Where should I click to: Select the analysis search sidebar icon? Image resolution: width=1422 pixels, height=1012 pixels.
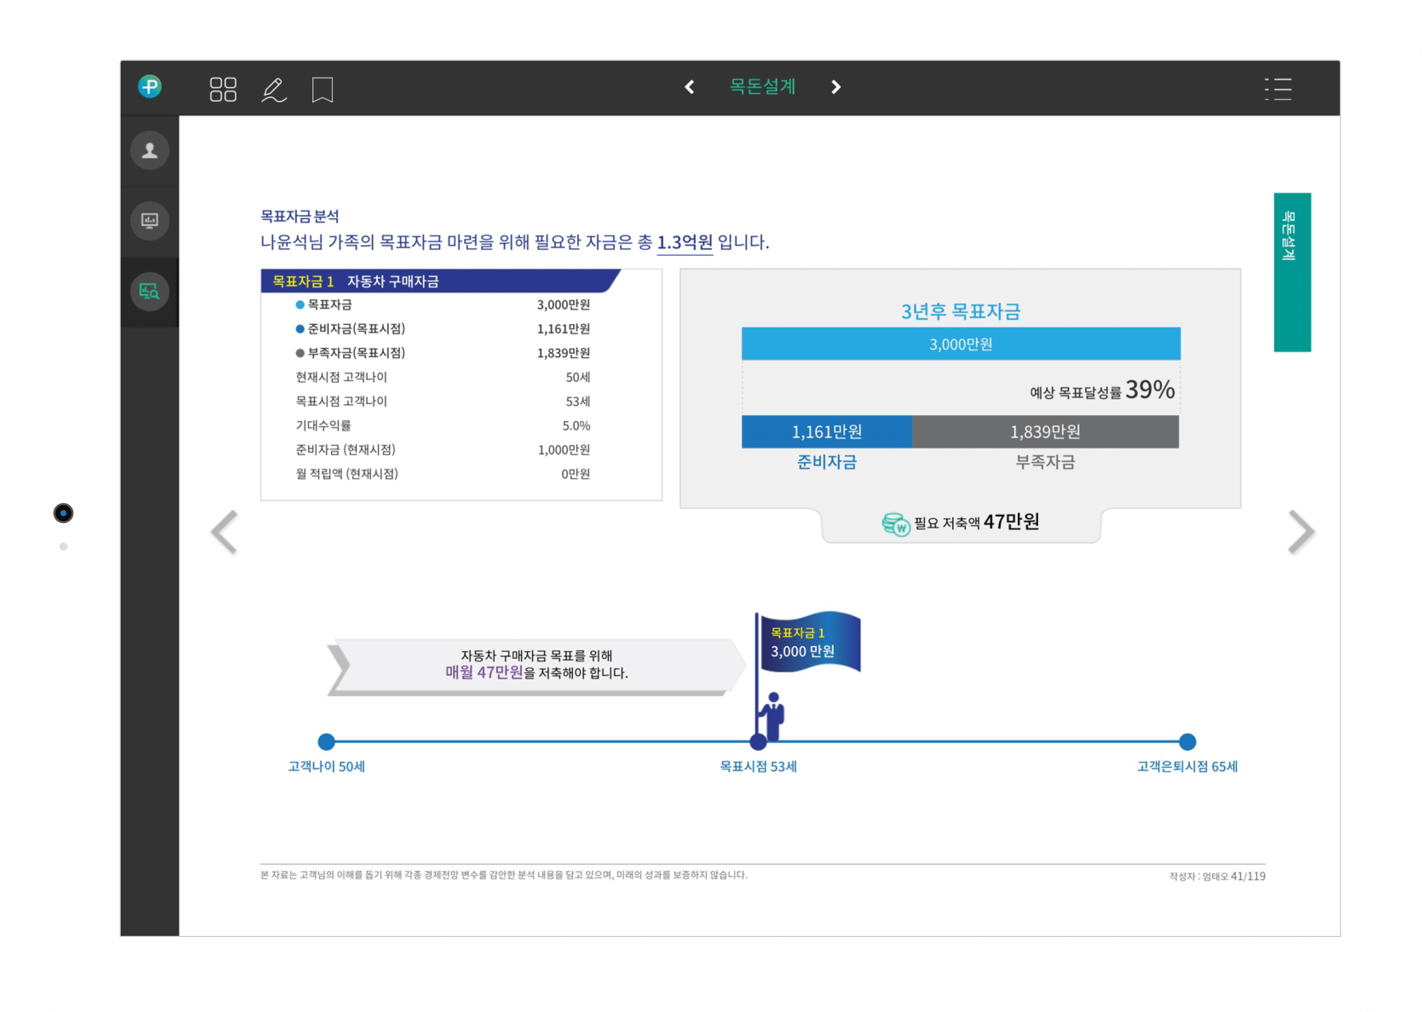[x=149, y=291]
